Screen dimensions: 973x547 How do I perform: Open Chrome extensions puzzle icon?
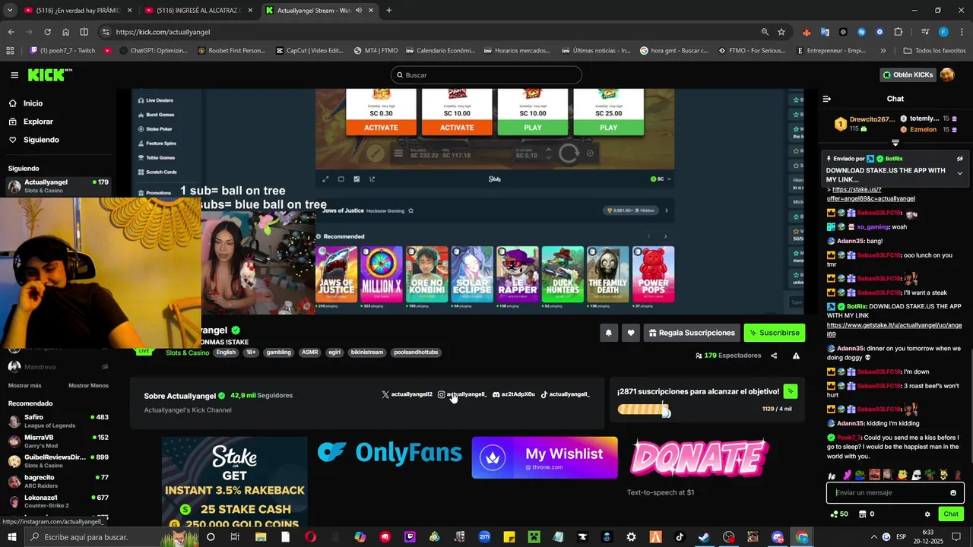(898, 32)
